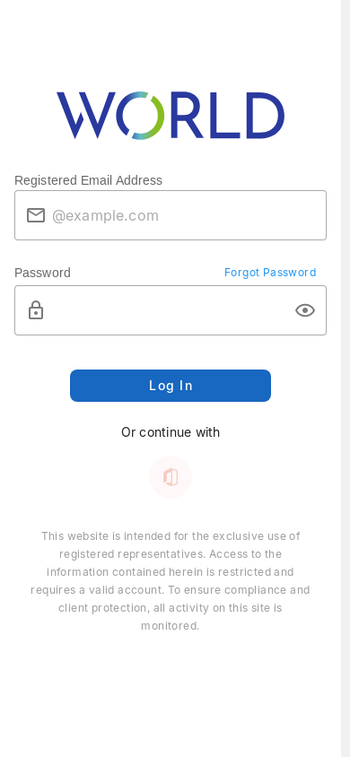
Task: Click the envelope icon in email field
Action: [36, 215]
